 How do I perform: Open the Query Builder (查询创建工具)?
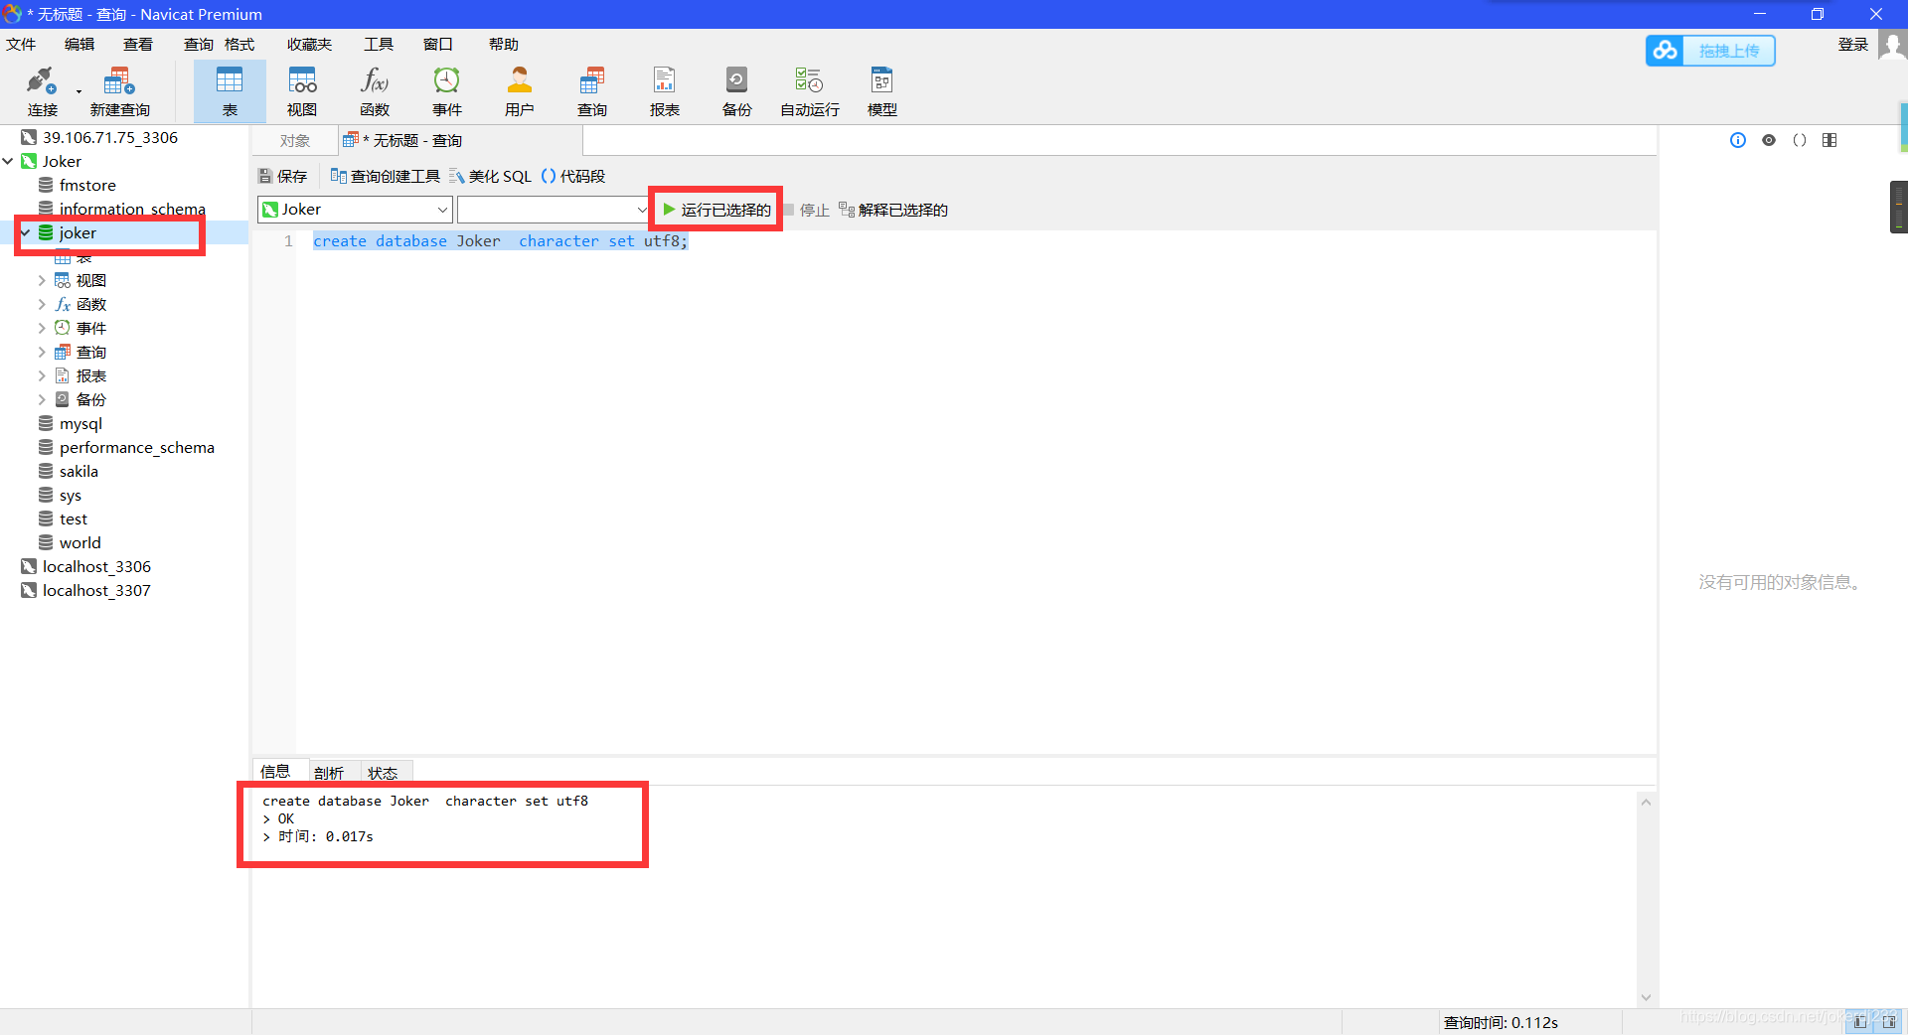[386, 177]
